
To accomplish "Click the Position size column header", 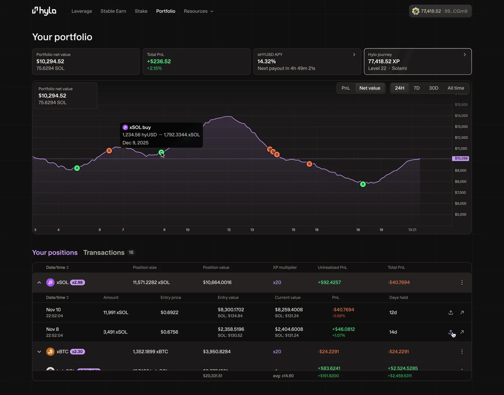I will 145,268.
